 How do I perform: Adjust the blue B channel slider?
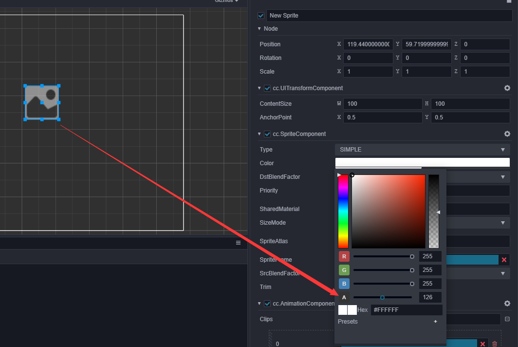383,284
